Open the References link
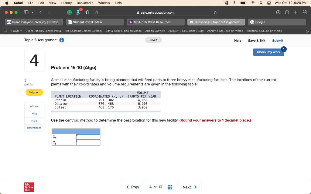This screenshot has height=194, width=311. tap(34, 128)
